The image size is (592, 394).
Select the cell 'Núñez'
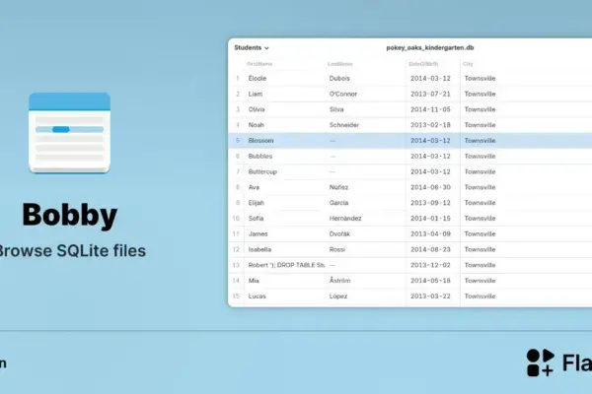pyautogui.click(x=338, y=187)
